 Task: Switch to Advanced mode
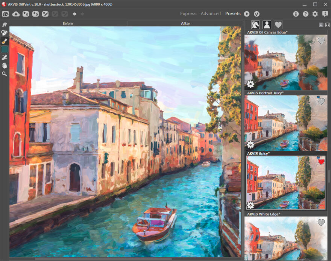[x=211, y=14]
